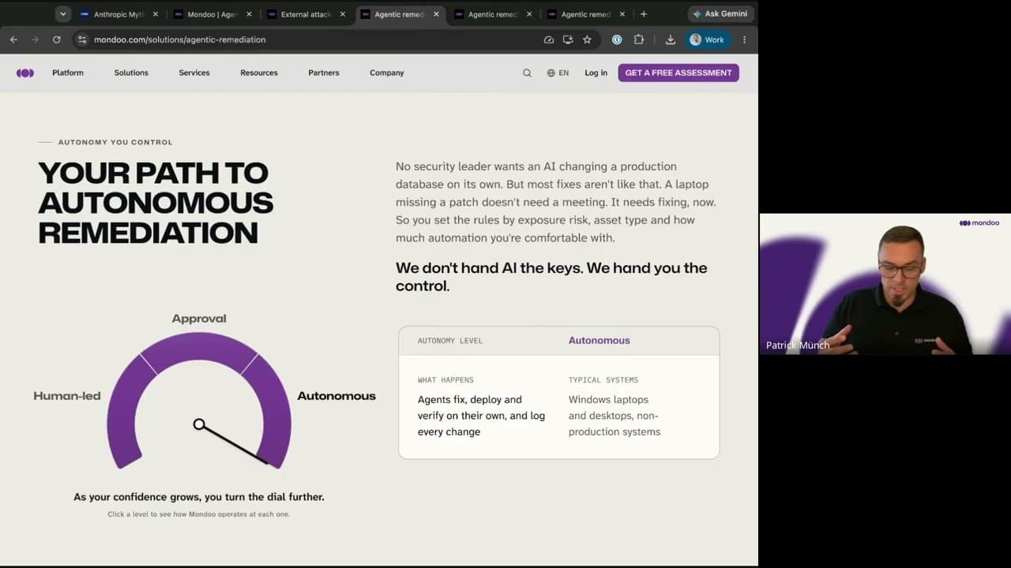Screen dimensions: 1011x568
Task: Click the Log in link
Action: [596, 73]
